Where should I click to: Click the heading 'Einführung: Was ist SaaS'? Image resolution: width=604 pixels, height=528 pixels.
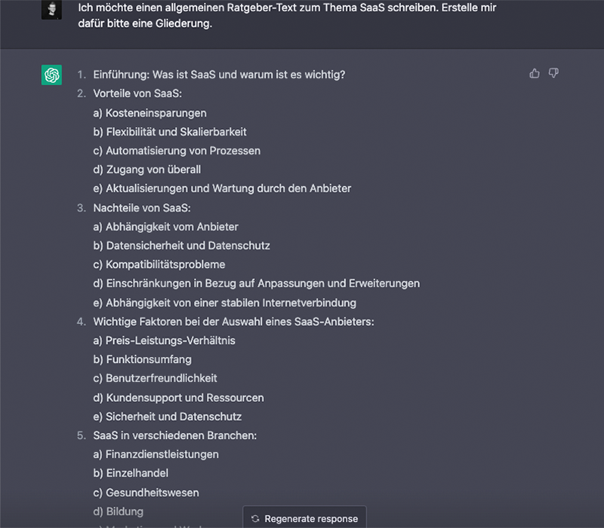click(219, 75)
